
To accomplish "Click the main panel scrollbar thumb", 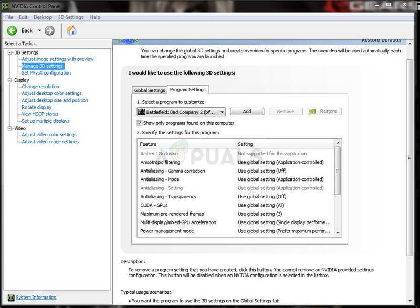I will [x=410, y=157].
